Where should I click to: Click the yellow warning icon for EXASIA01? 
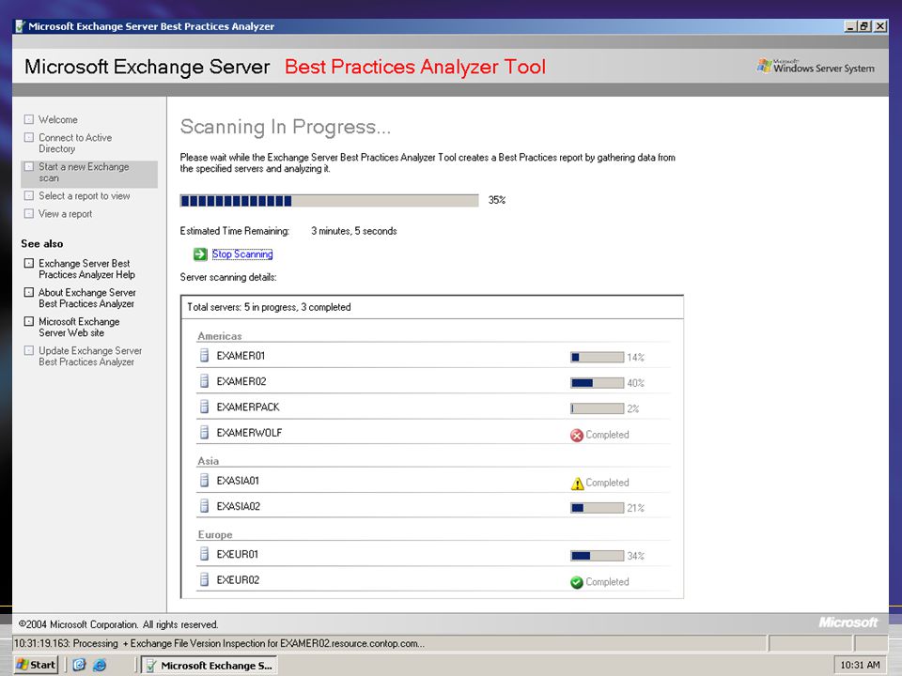577,484
